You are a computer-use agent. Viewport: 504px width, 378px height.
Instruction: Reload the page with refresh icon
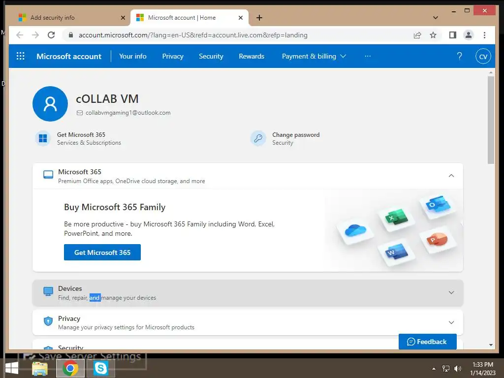51,35
